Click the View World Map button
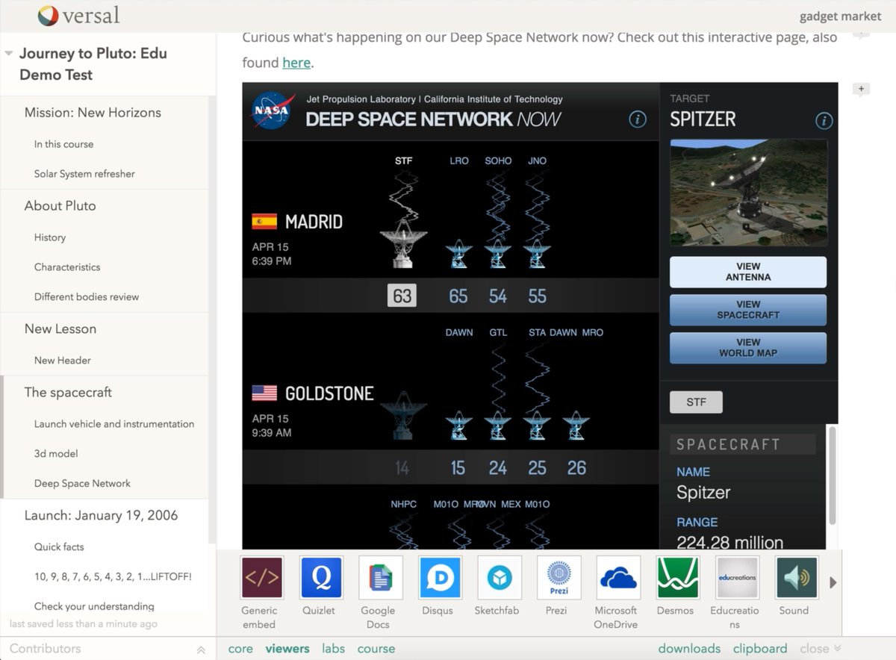Image resolution: width=896 pixels, height=660 pixels. 748,348
